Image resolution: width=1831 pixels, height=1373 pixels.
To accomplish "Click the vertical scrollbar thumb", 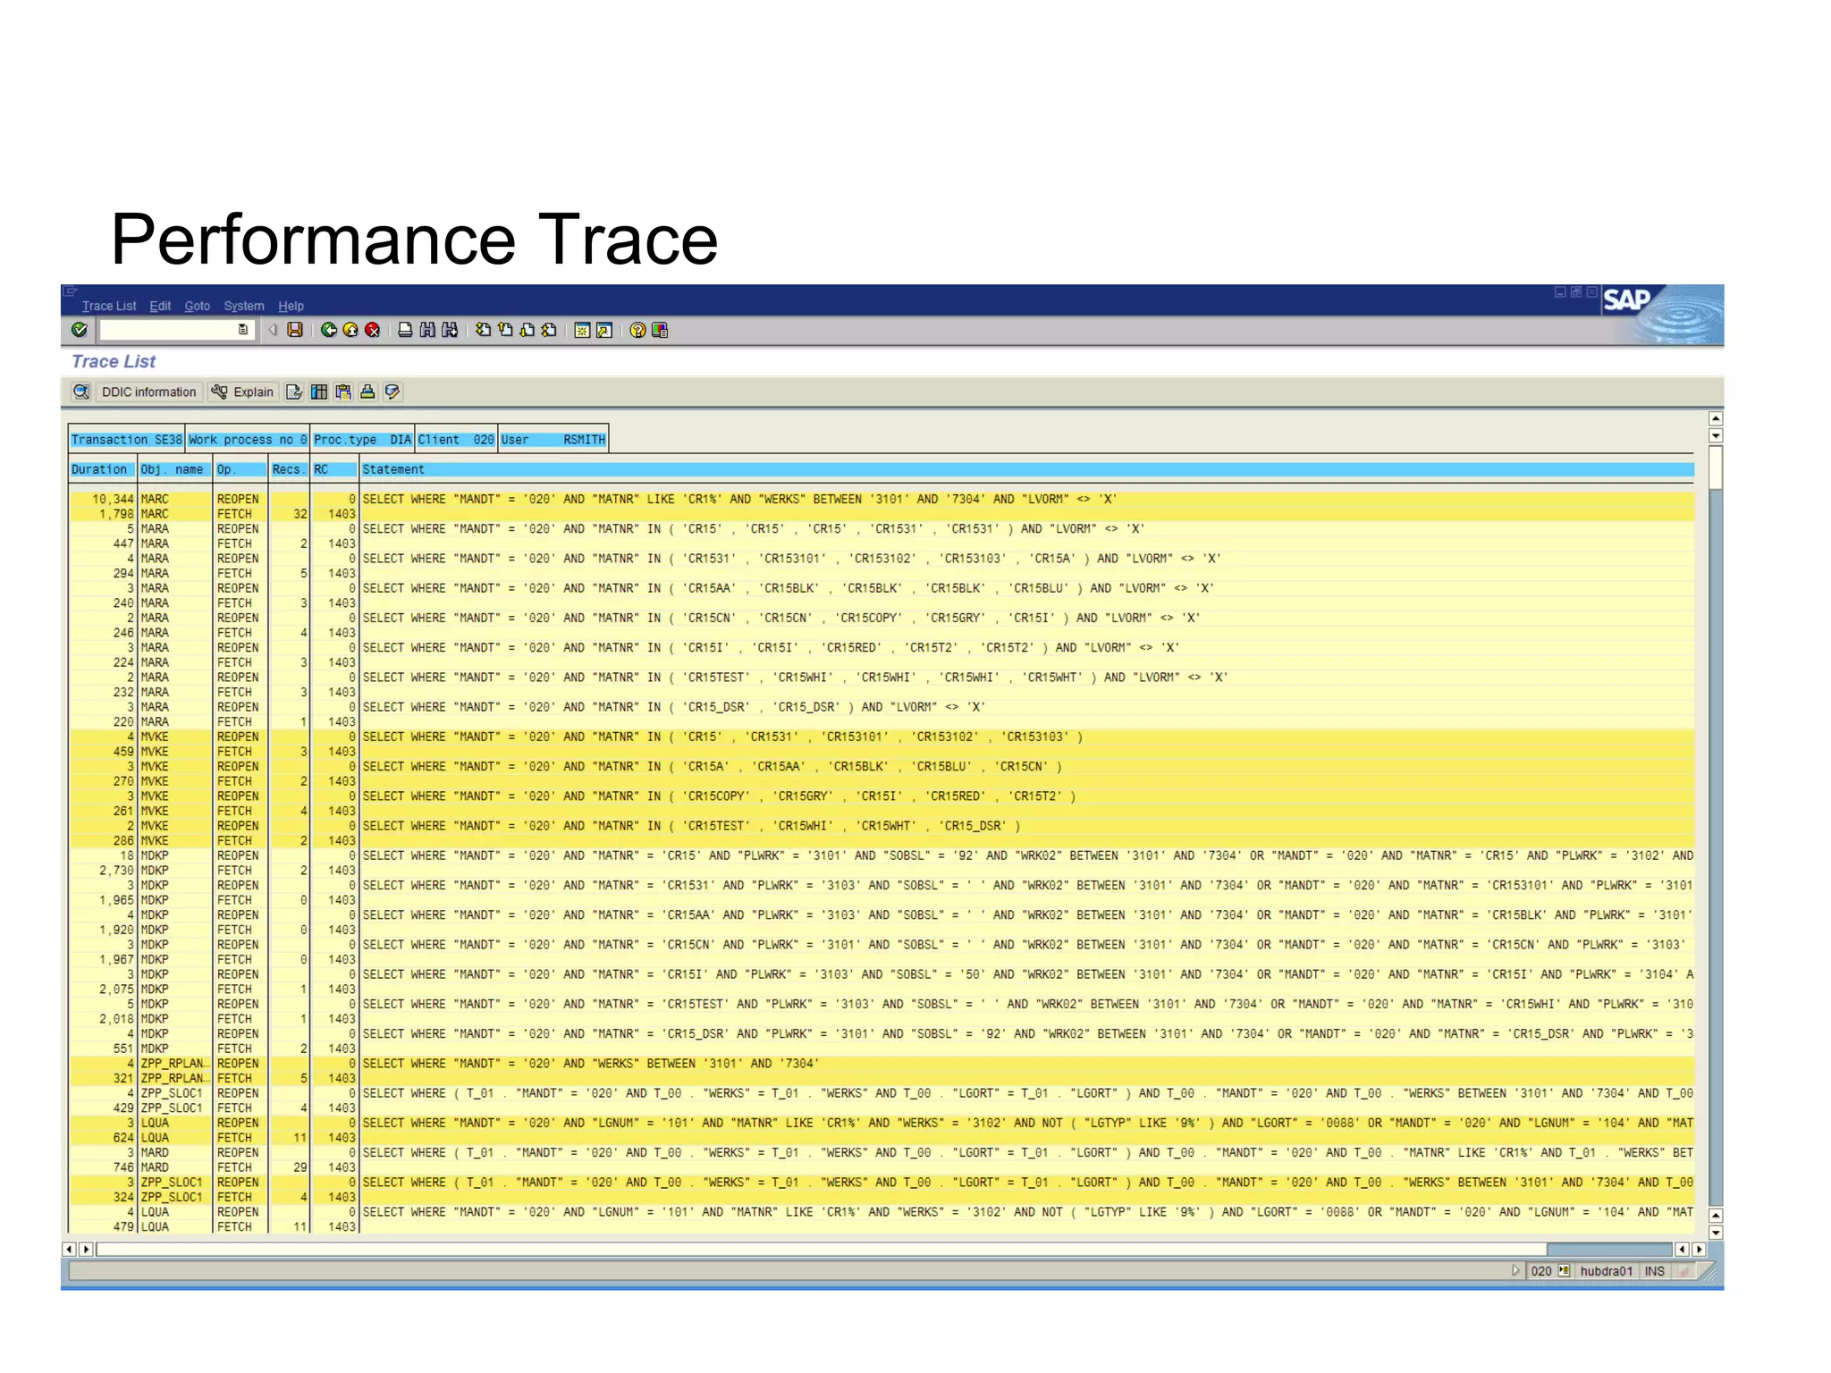I will click(x=1715, y=467).
